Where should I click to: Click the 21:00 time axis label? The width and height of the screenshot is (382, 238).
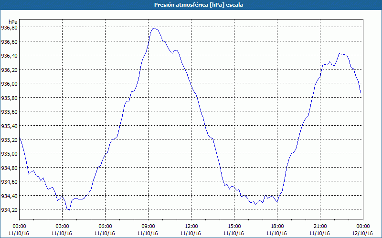coord(320,227)
